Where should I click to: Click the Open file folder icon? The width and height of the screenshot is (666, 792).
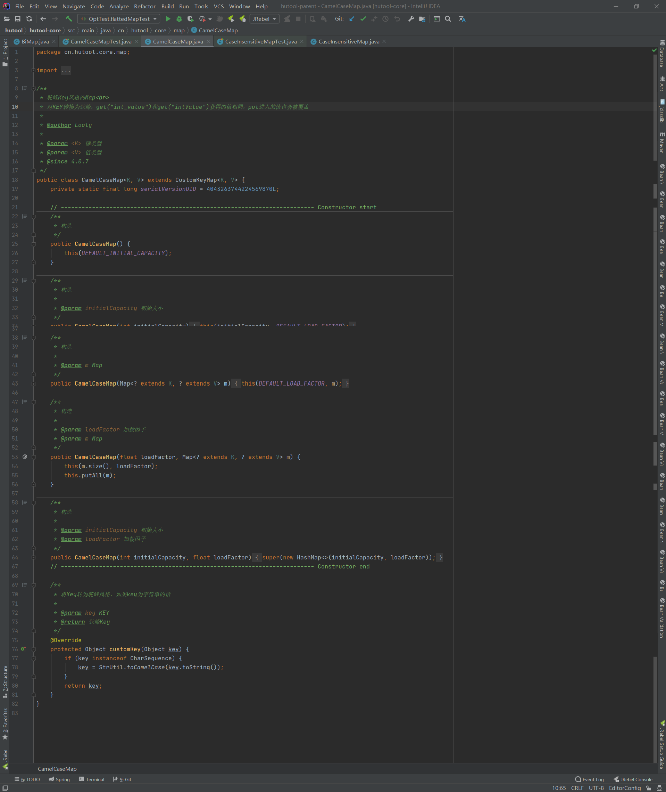(x=7, y=19)
